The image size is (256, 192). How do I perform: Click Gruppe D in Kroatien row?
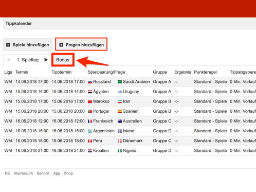tap(162, 151)
